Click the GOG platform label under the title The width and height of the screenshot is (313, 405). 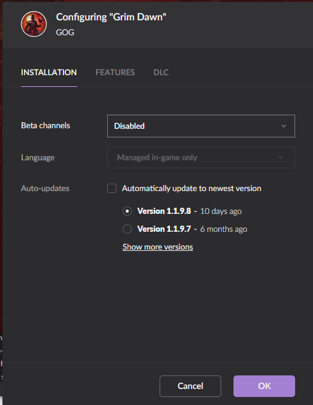coord(65,32)
